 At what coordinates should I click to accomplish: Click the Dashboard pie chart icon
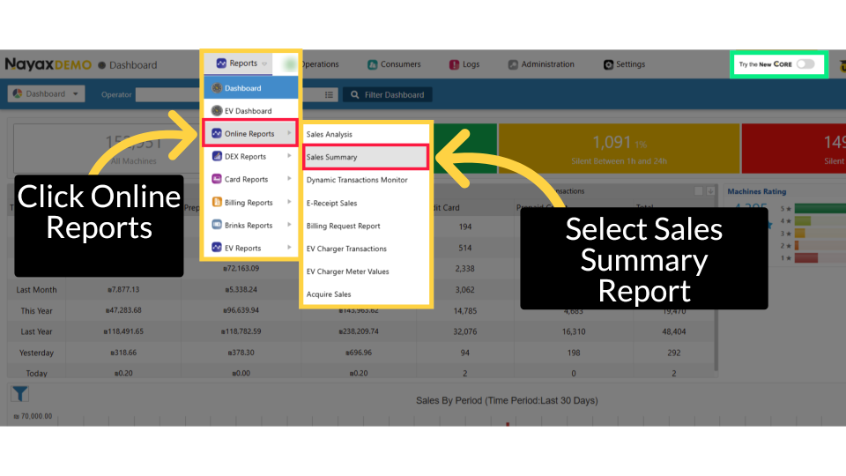(18, 93)
